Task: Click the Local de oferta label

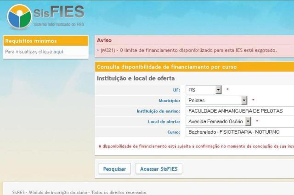Action: pyautogui.click(x=164, y=122)
